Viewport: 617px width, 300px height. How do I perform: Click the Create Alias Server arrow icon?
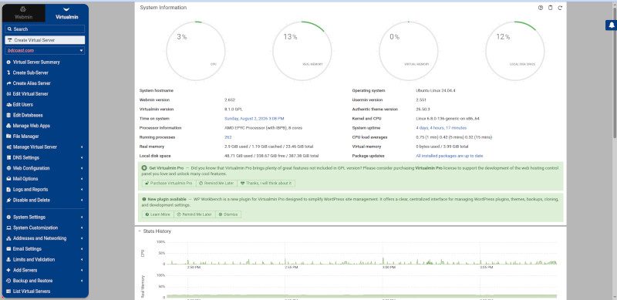(8, 83)
